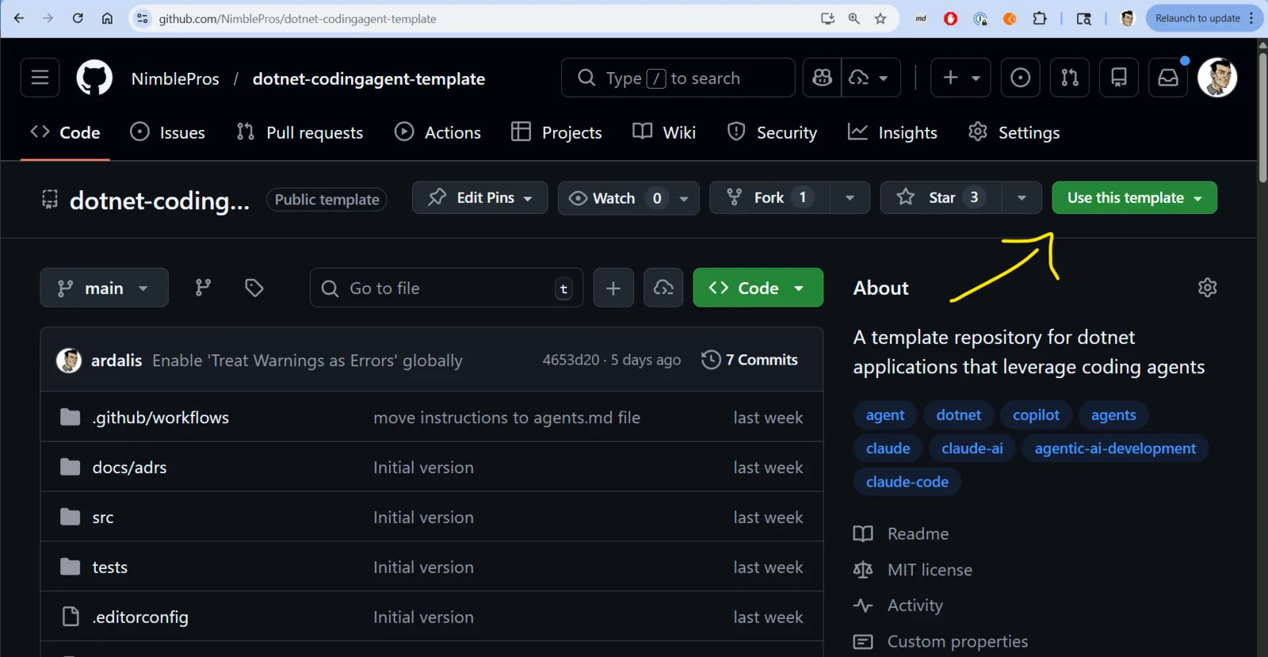Open the Pull requests tab
The height and width of the screenshot is (657, 1268).
click(300, 132)
